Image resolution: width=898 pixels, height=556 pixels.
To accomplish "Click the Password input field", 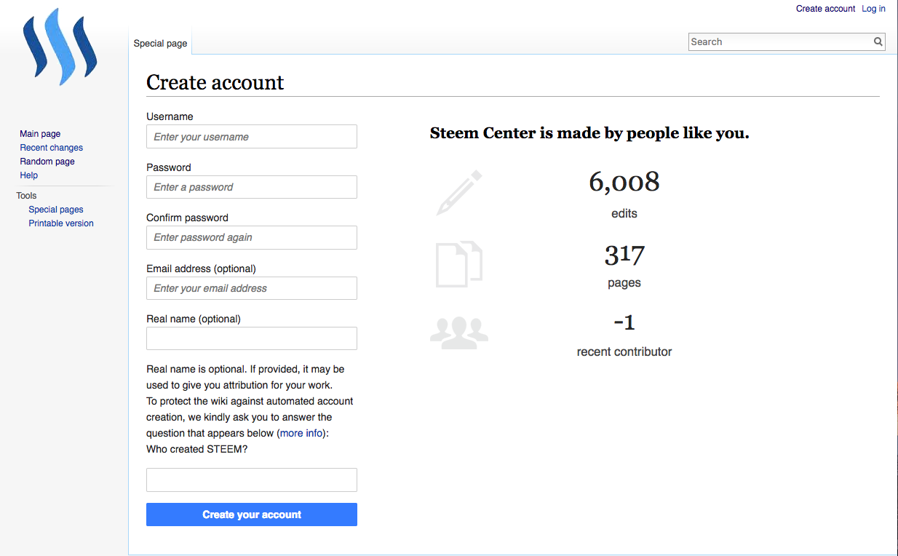I will coord(251,187).
